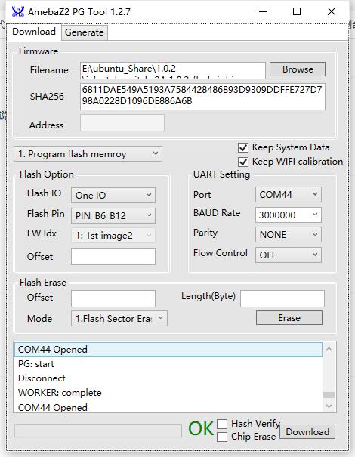Click the AmebaZ2 PG Tool title bar icon
The image size is (355, 457).
click(x=18, y=11)
